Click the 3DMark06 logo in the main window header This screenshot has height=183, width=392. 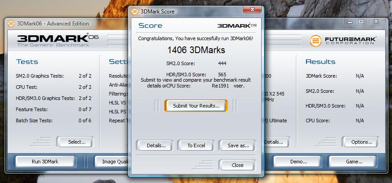pyautogui.click(x=58, y=40)
